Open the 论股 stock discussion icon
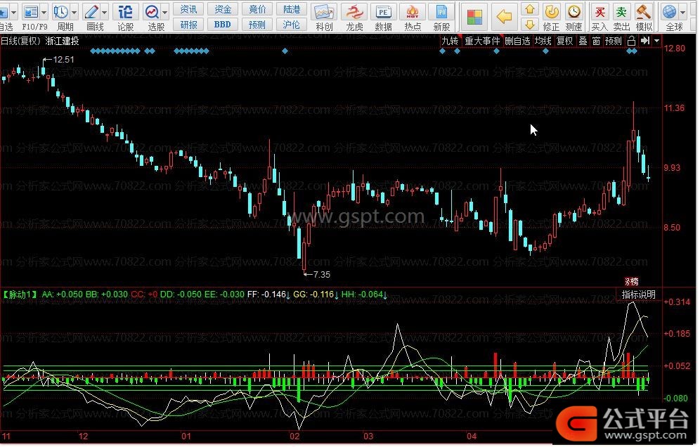 pos(125,12)
